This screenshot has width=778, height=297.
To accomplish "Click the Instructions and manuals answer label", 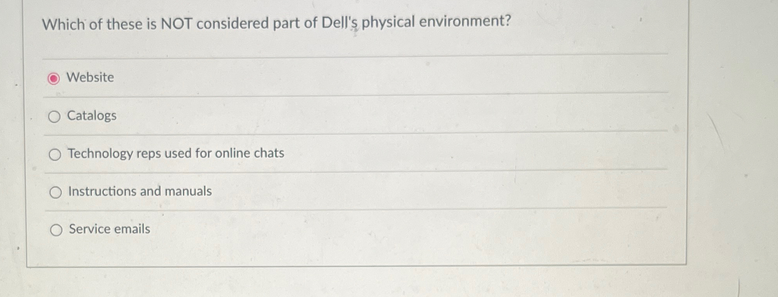I will pos(139,191).
